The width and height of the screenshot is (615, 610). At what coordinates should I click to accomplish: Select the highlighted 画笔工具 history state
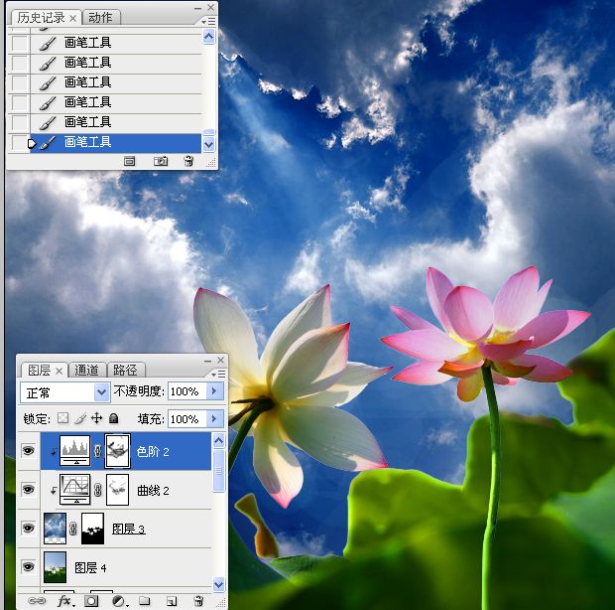click(115, 143)
